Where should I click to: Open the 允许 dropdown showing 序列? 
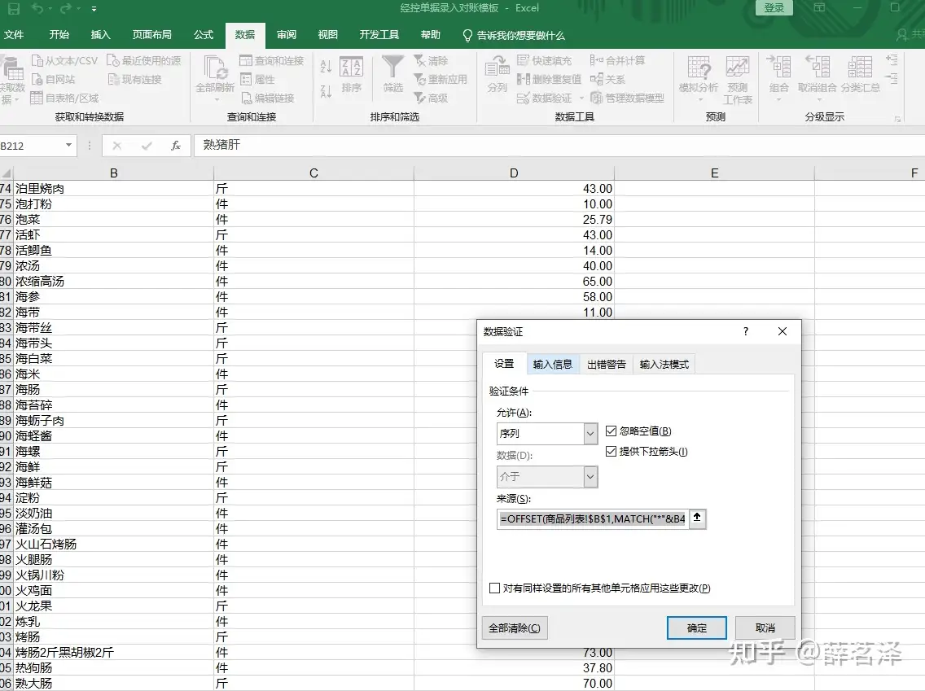[590, 434]
